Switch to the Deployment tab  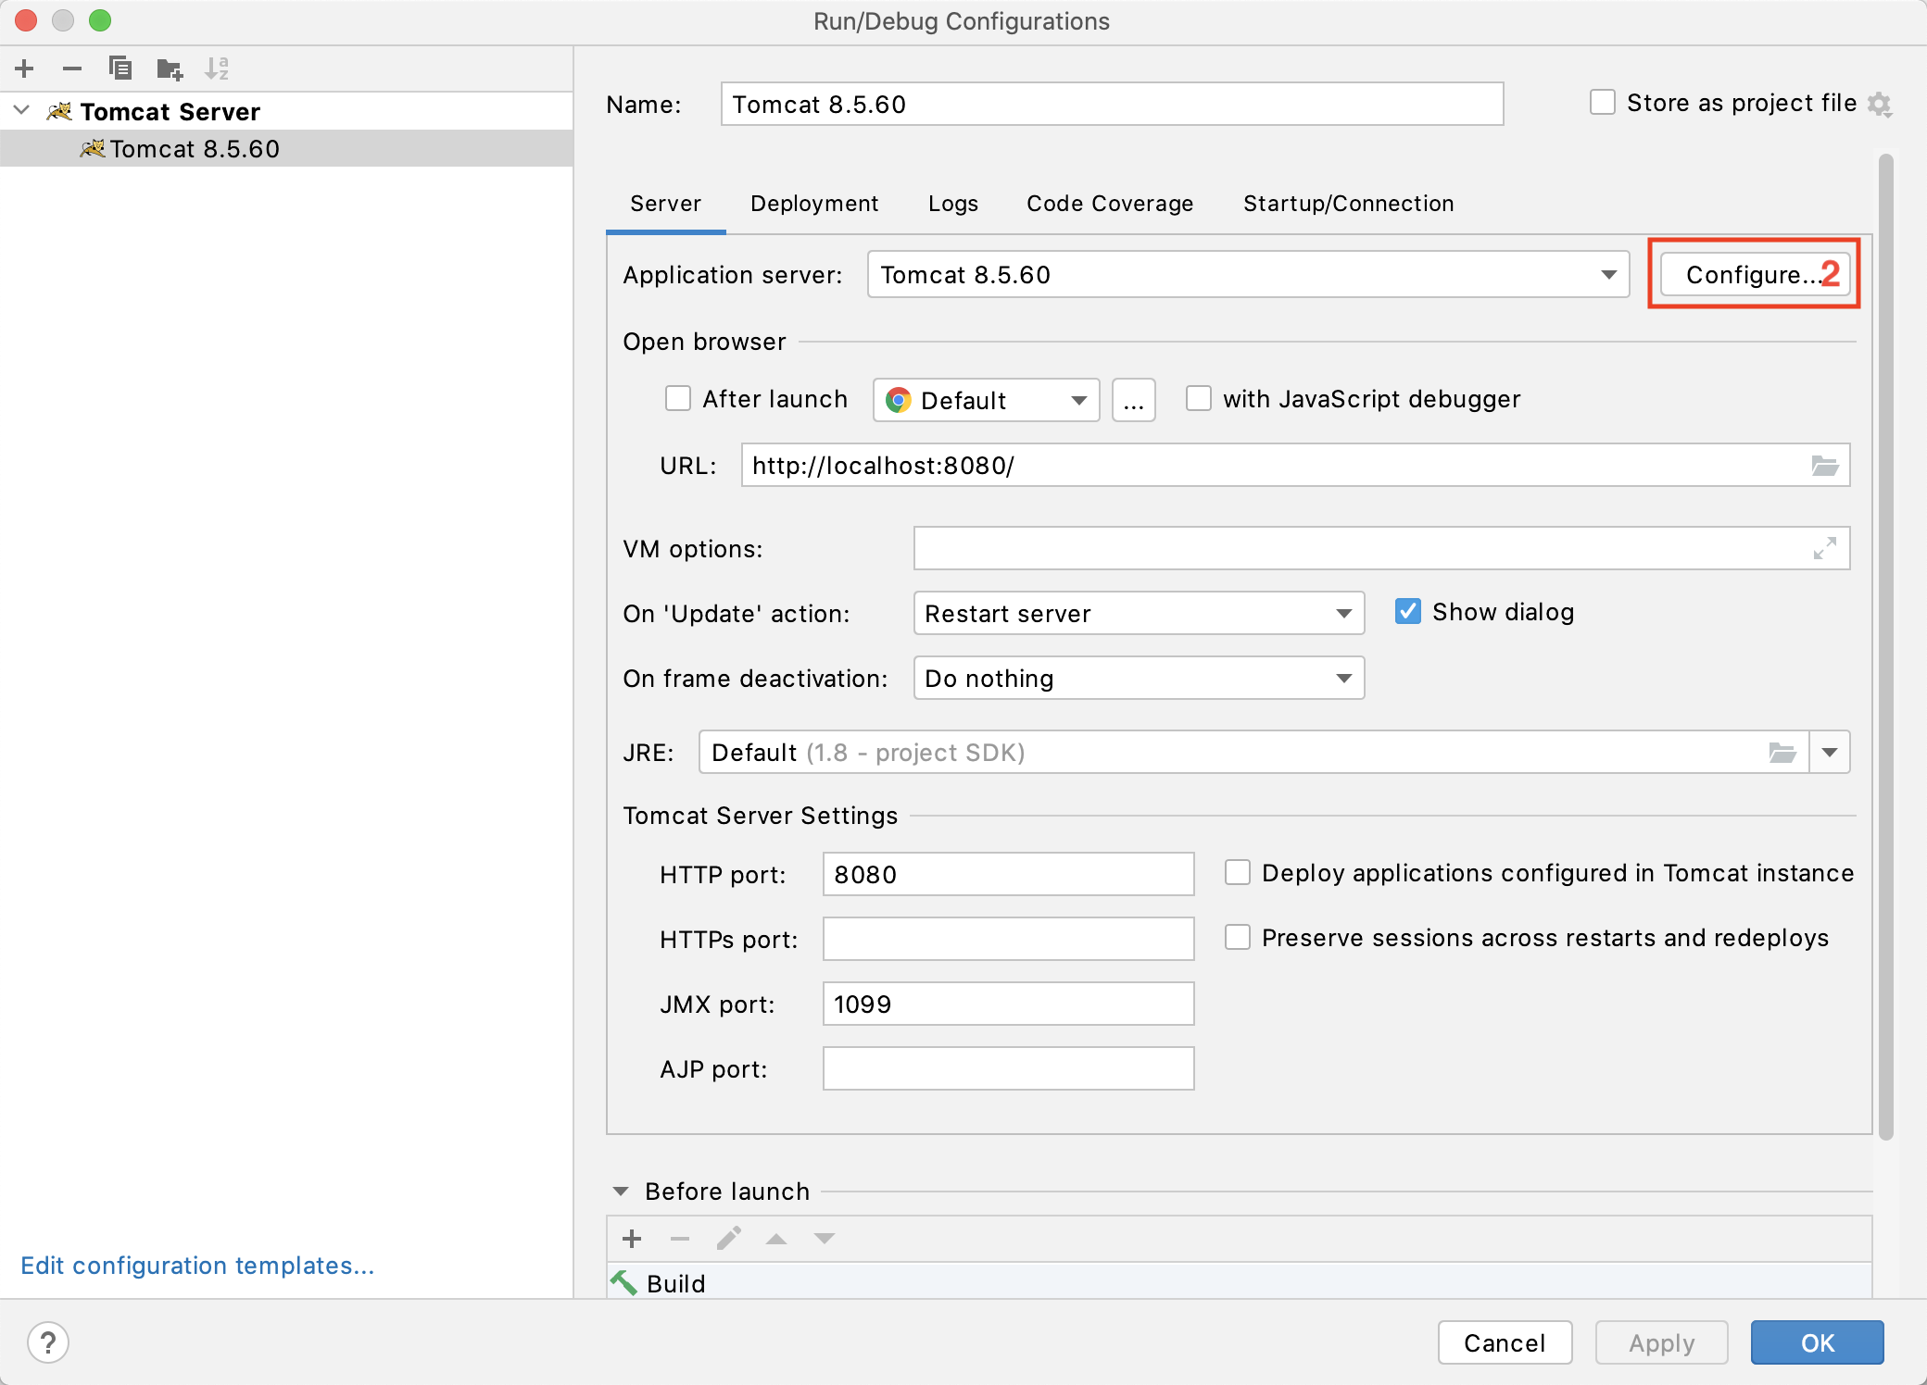pyautogui.click(x=814, y=204)
